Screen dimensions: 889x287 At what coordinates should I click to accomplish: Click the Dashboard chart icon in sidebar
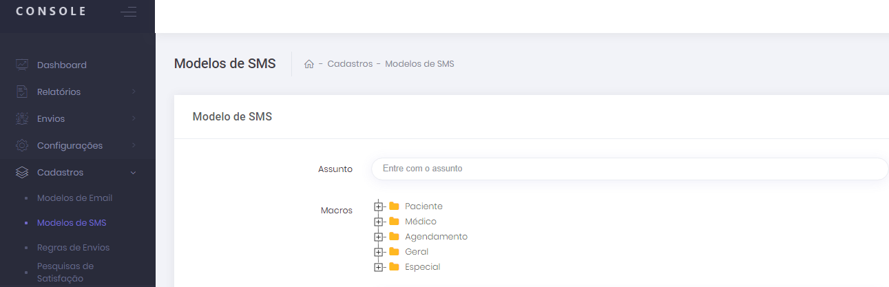pyautogui.click(x=22, y=65)
